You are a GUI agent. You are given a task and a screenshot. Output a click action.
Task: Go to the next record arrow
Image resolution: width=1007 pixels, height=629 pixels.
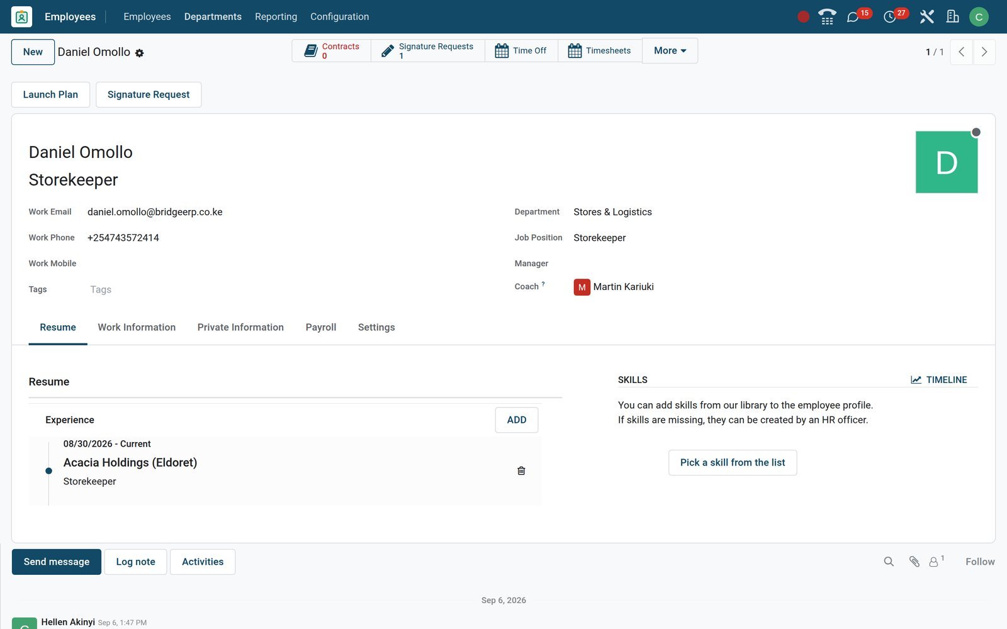984,52
